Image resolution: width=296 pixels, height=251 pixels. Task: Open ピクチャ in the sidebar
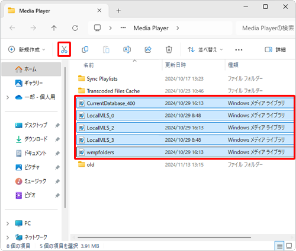28,167
